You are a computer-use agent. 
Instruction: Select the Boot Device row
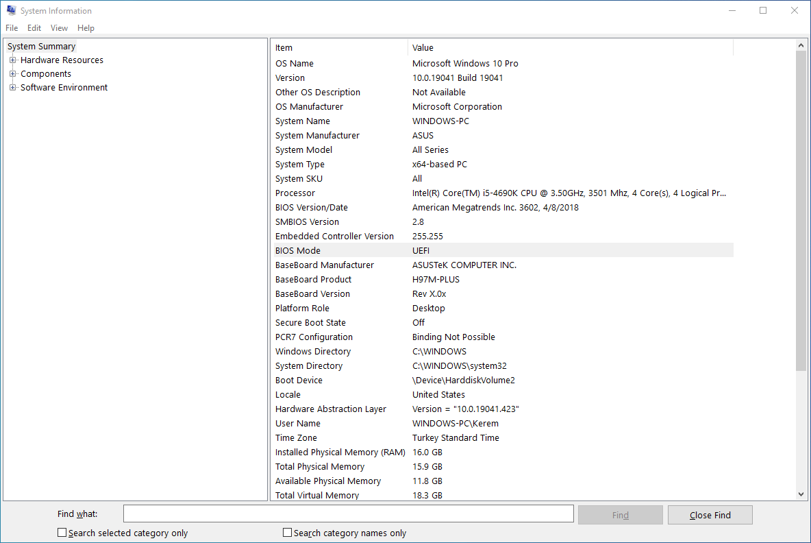(503, 380)
